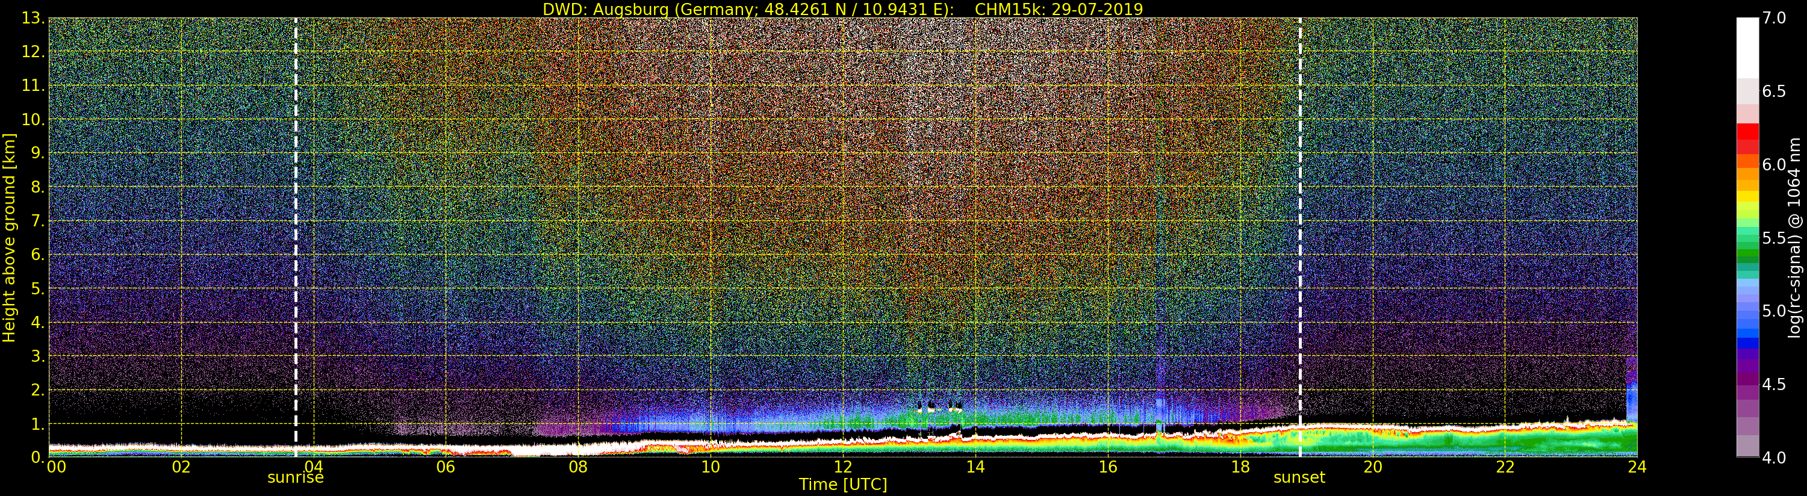This screenshot has height=496, width=1807.
Task: Click the 'sunrise' label below the time axis
Action: [x=295, y=478]
